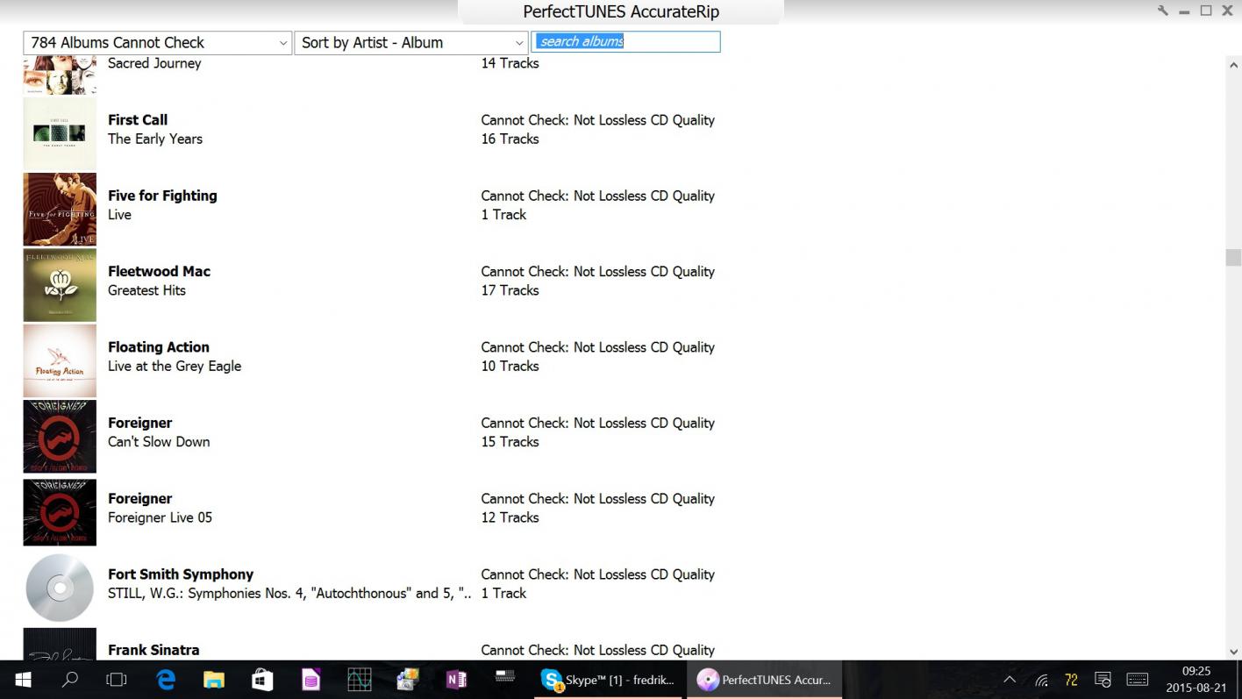Click the generic CD icon for Fort Smith Symphony
The height and width of the screenshot is (699, 1242).
(60, 588)
